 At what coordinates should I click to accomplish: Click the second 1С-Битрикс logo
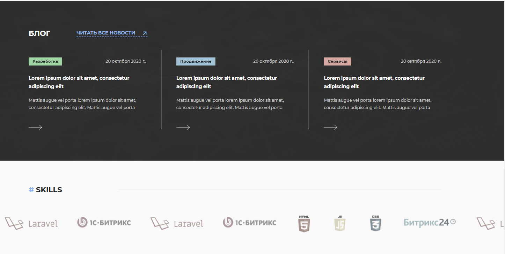[x=250, y=222]
